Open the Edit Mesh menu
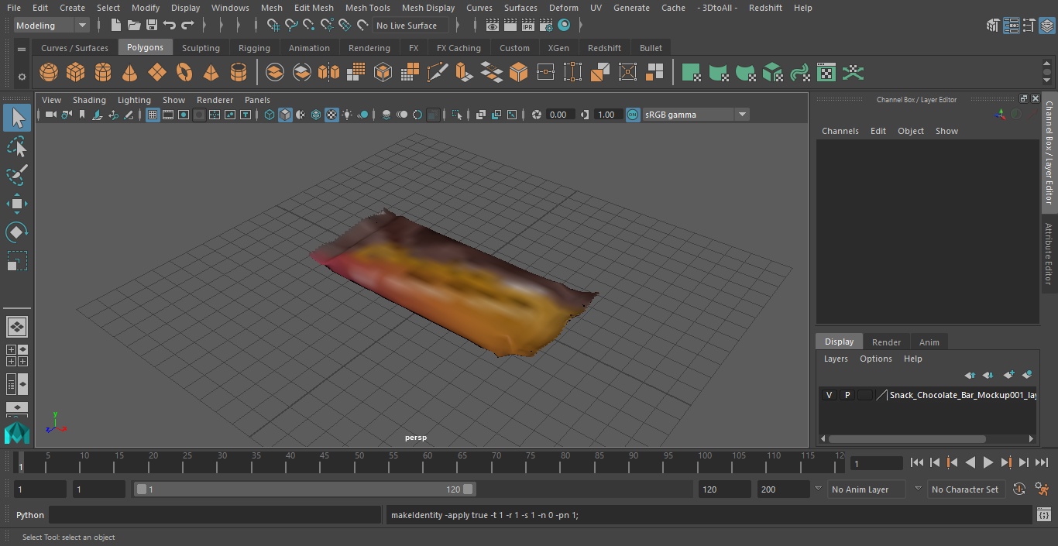1058x546 pixels. (314, 8)
